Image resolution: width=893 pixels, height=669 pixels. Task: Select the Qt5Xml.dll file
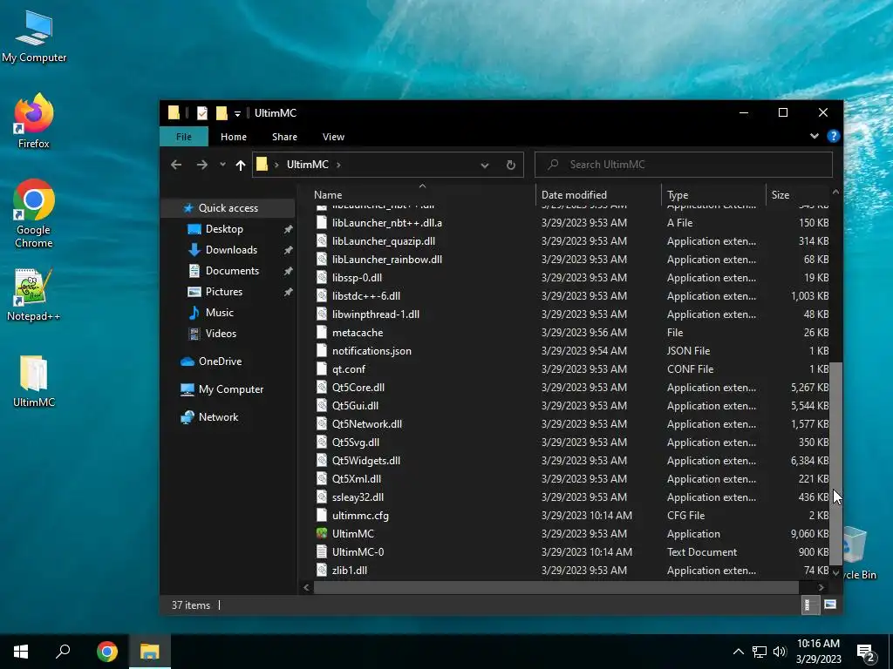357,479
